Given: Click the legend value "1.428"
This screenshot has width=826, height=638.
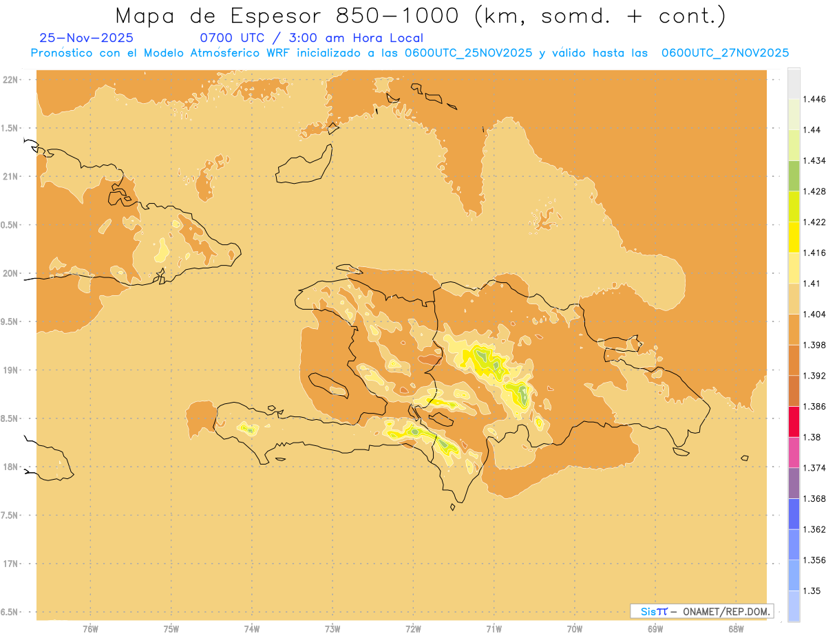Looking at the screenshot, I should point(814,191).
